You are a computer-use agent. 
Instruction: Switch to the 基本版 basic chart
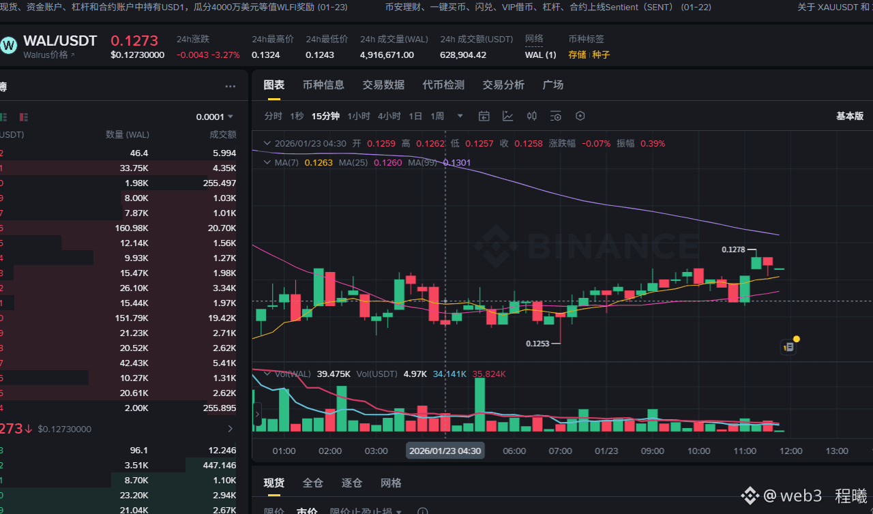(850, 116)
